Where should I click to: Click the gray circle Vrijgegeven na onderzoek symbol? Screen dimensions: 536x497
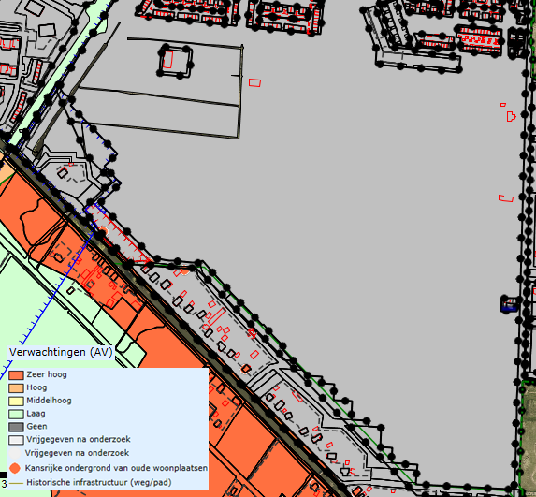coord(15,453)
